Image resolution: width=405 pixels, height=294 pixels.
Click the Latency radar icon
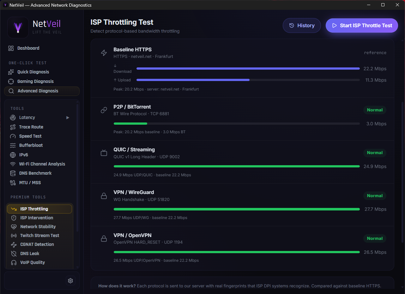click(13, 117)
